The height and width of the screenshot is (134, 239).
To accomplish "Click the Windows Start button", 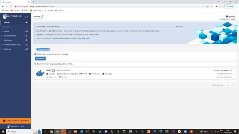I will click(3, 131).
